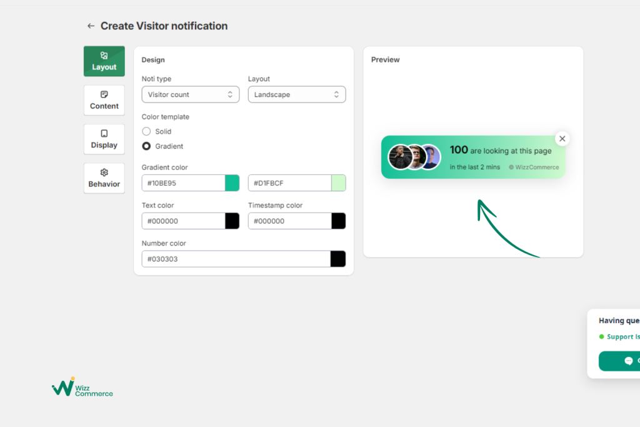Edit the #10BE95 gradient color field
The width and height of the screenshot is (640, 427).
tap(183, 183)
